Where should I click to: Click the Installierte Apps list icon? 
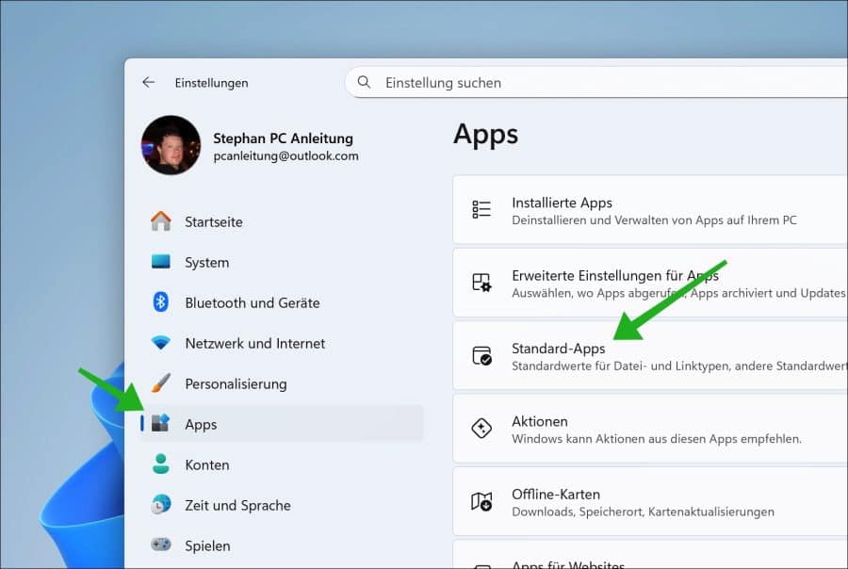pos(483,208)
